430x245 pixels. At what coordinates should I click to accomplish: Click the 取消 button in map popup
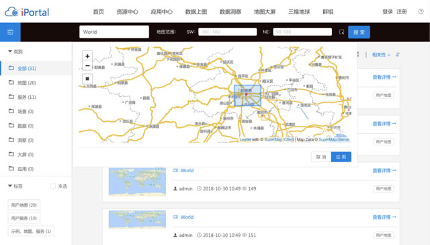click(x=321, y=157)
